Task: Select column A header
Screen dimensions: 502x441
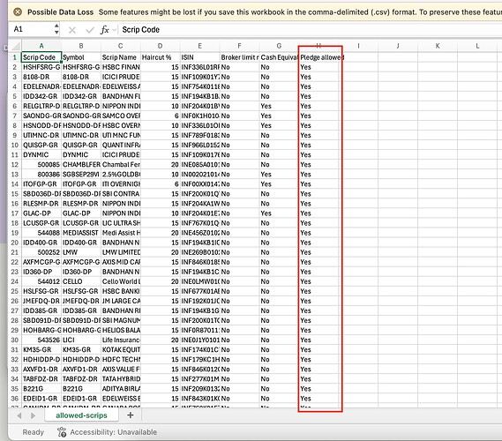Action: [41, 46]
